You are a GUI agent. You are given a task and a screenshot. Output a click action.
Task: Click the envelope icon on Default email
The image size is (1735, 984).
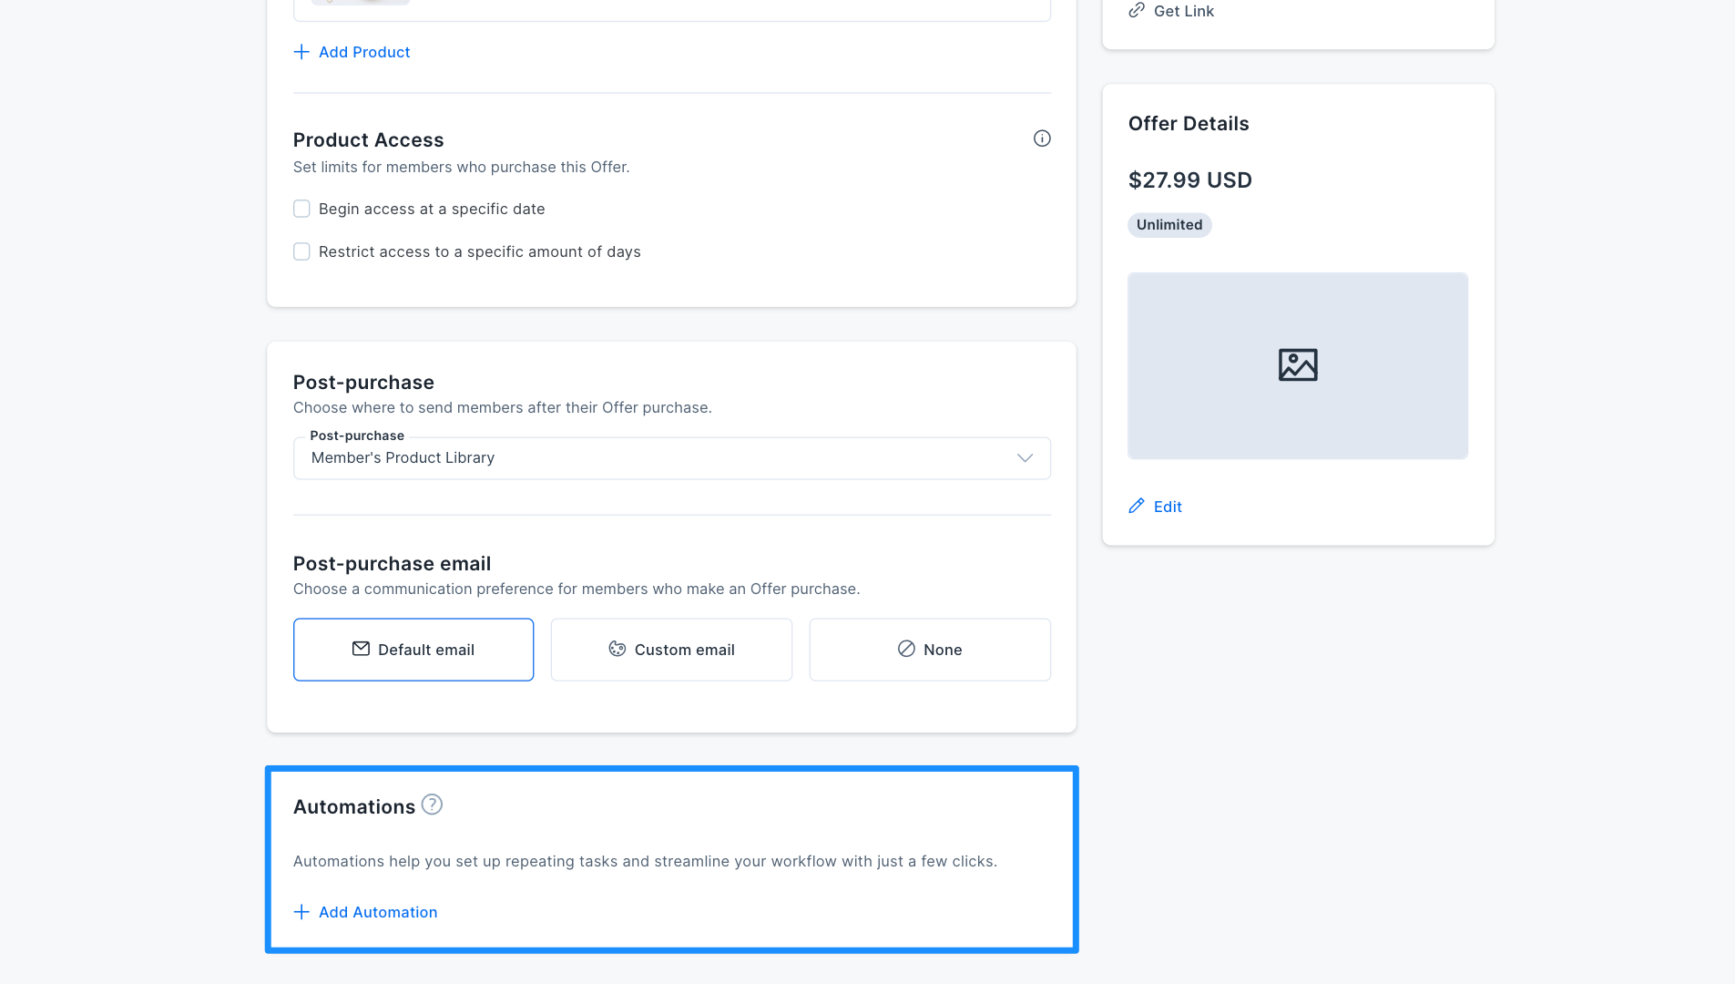361,649
